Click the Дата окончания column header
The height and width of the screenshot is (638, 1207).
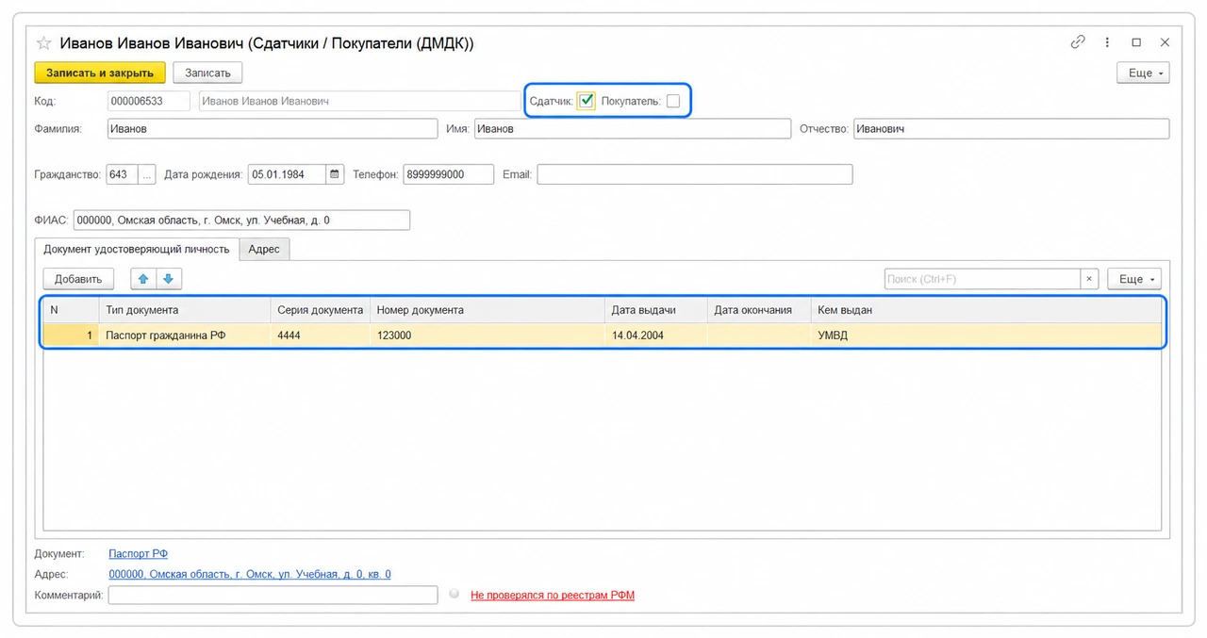759,310
